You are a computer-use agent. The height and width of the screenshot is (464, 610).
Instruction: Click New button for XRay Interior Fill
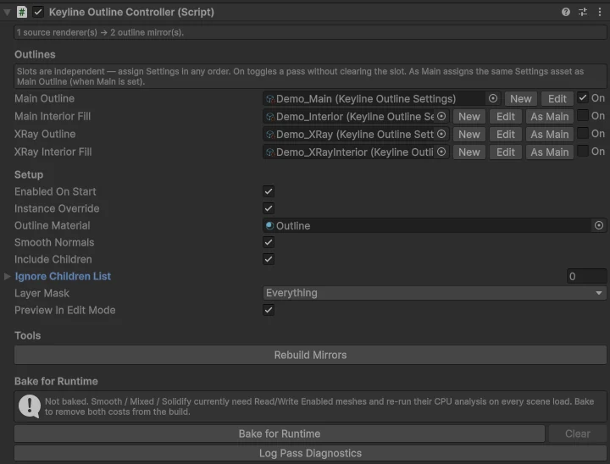pyautogui.click(x=469, y=152)
